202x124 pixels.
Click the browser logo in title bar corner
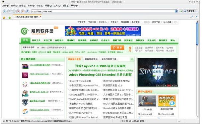pyautogui.click(x=3, y=2)
